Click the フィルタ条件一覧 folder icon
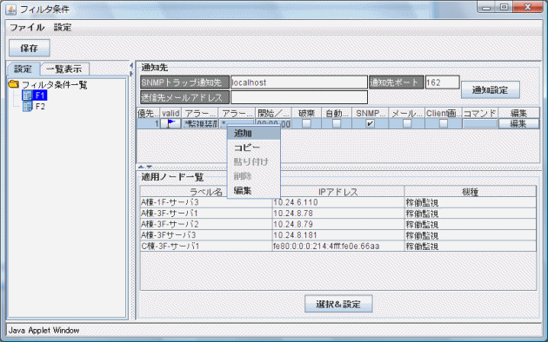The width and height of the screenshot is (548, 342). (14, 84)
